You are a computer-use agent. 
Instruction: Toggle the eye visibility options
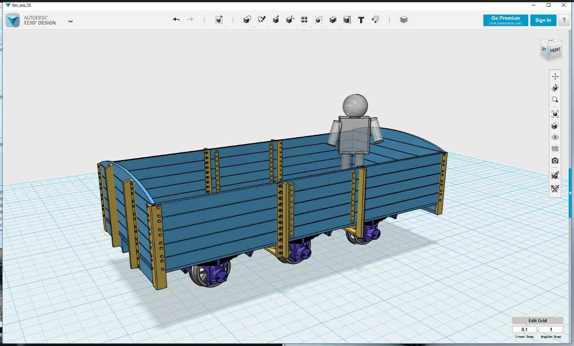(x=555, y=138)
